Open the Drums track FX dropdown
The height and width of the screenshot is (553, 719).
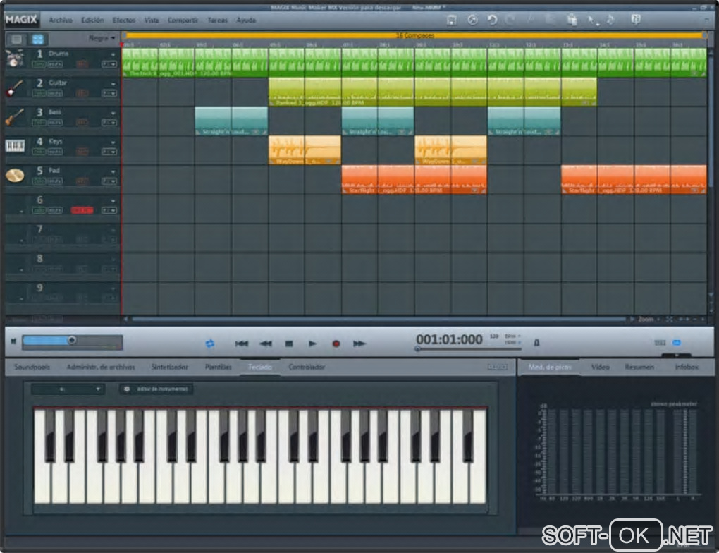[109, 64]
